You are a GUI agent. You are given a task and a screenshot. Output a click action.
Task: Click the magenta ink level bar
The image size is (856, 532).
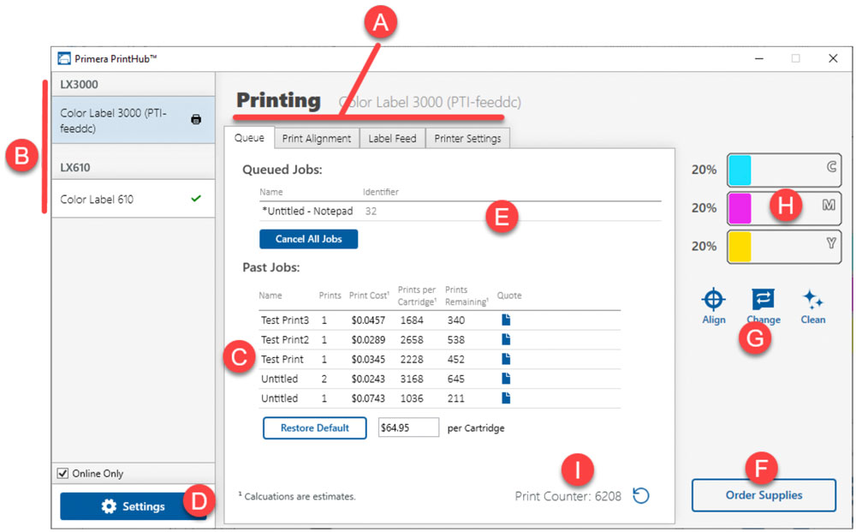(x=784, y=208)
